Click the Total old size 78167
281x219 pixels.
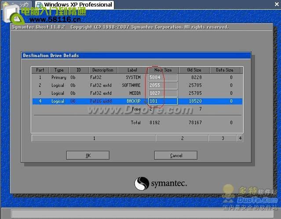195,122
